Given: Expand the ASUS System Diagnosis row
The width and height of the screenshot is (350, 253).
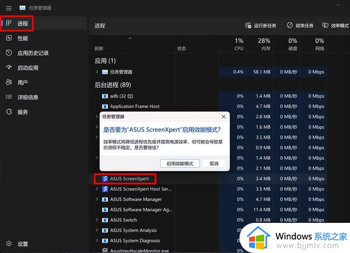Looking at the screenshot, I should 97,240.
